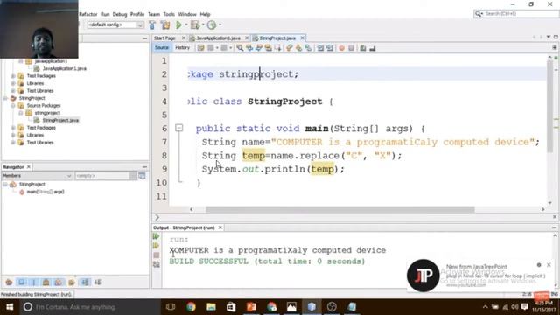Toggle Sort by Source in Navigator

(x=97, y=283)
